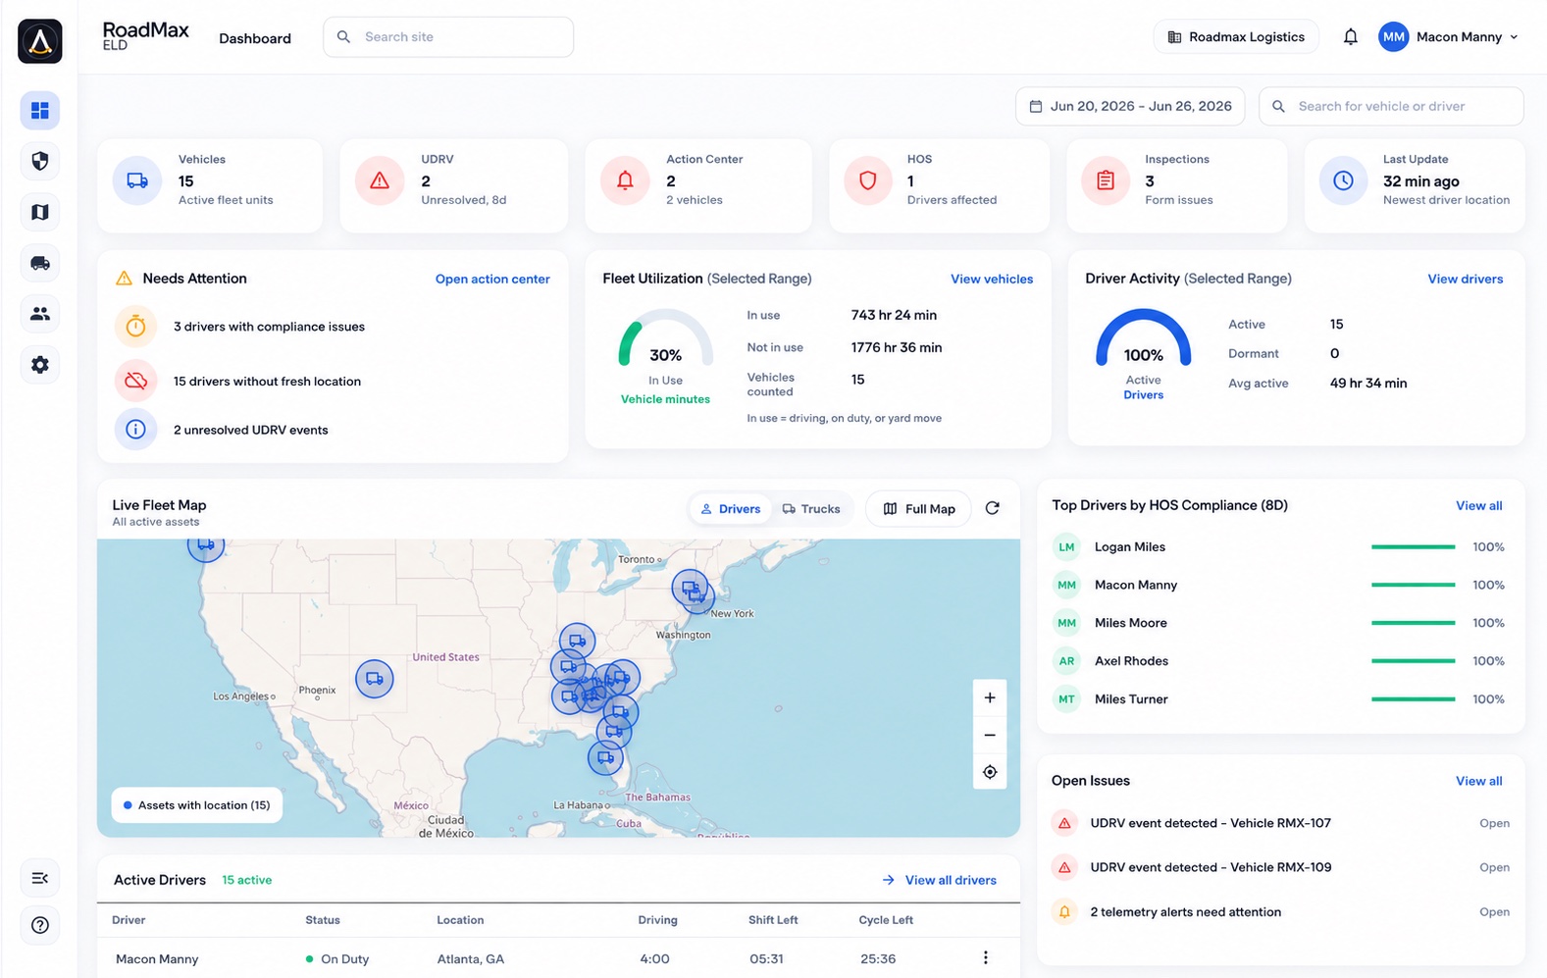Refresh the live fleet map
Viewport: 1547px width, 978px height.
[x=993, y=508]
